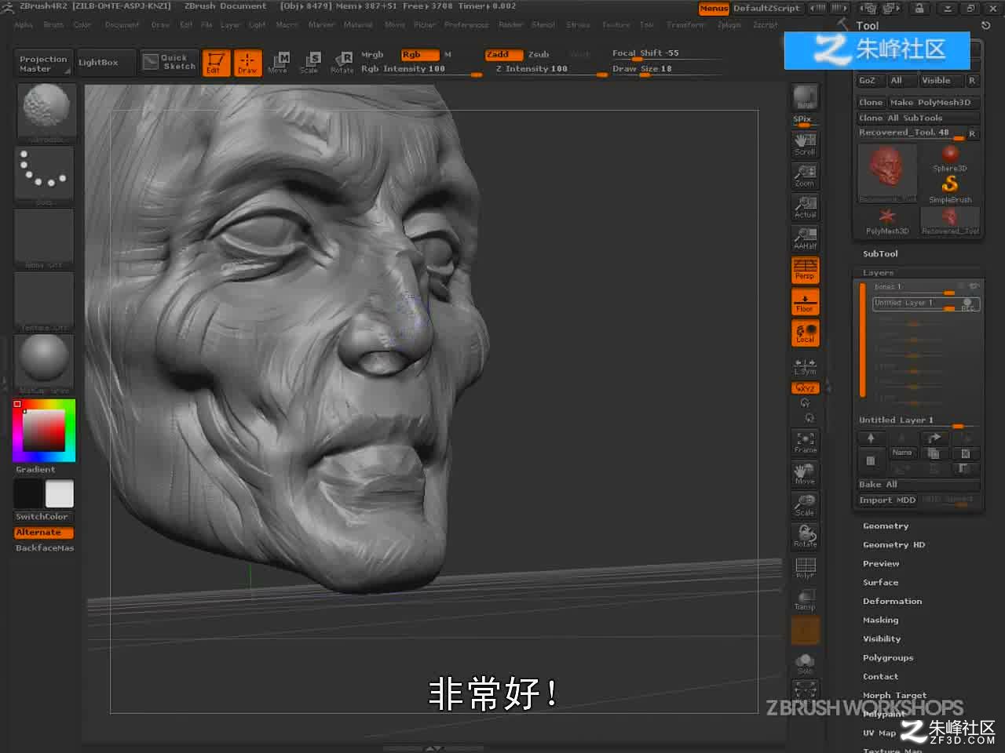The width and height of the screenshot is (1005, 753).
Task: Toggle the Floor grid
Action: pos(805,301)
